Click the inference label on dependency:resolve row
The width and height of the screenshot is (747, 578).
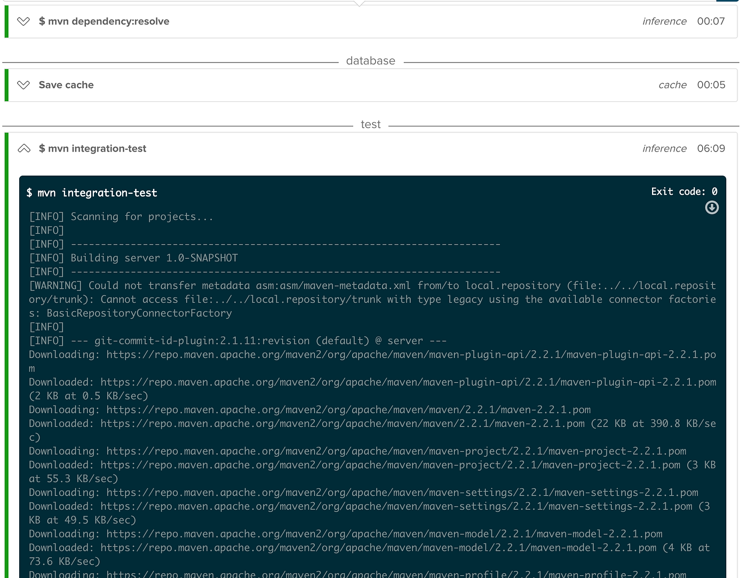tap(664, 21)
